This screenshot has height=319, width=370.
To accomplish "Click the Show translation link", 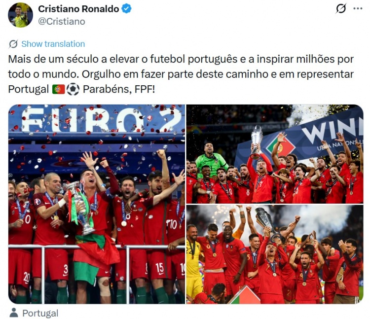I will (x=53, y=44).
